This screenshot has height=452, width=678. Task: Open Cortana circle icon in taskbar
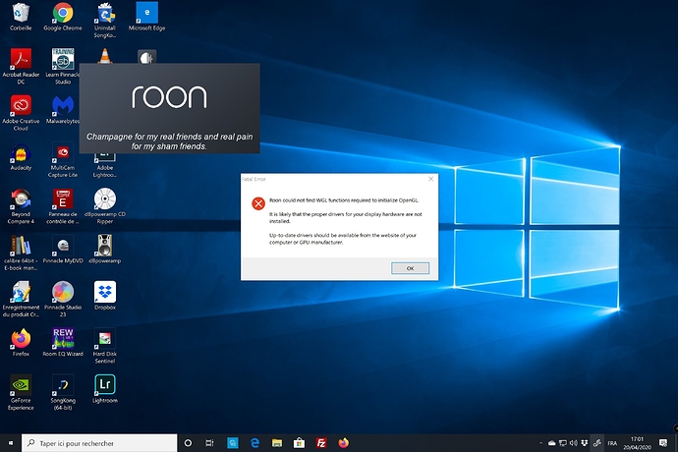188,443
